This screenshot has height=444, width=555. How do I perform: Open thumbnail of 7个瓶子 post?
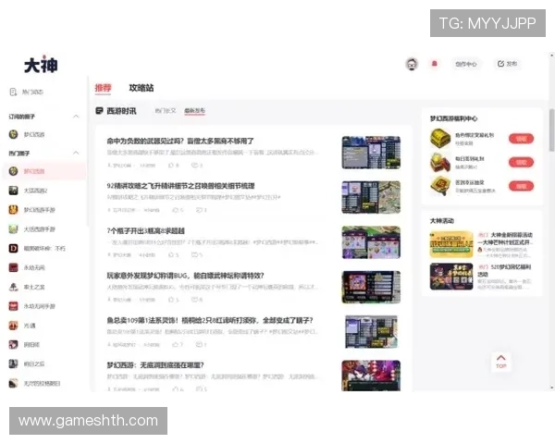click(x=371, y=242)
